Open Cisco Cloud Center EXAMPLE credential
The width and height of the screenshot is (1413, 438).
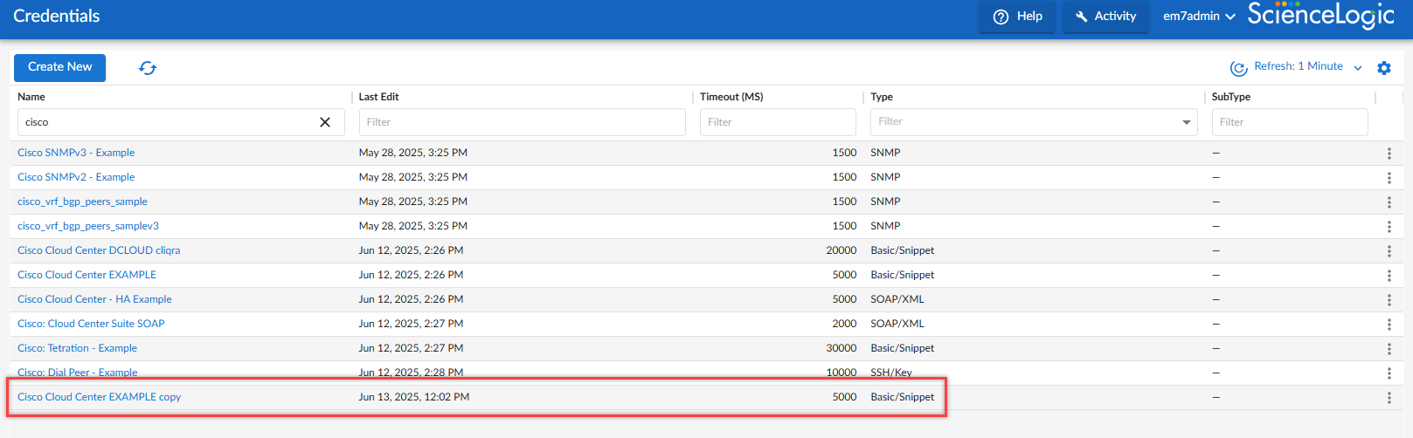[87, 275]
